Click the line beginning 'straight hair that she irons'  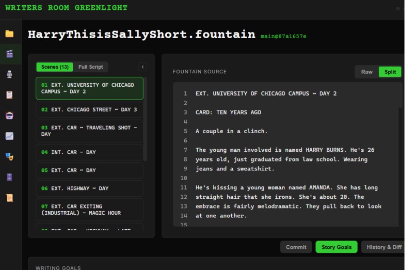[x=280, y=197]
